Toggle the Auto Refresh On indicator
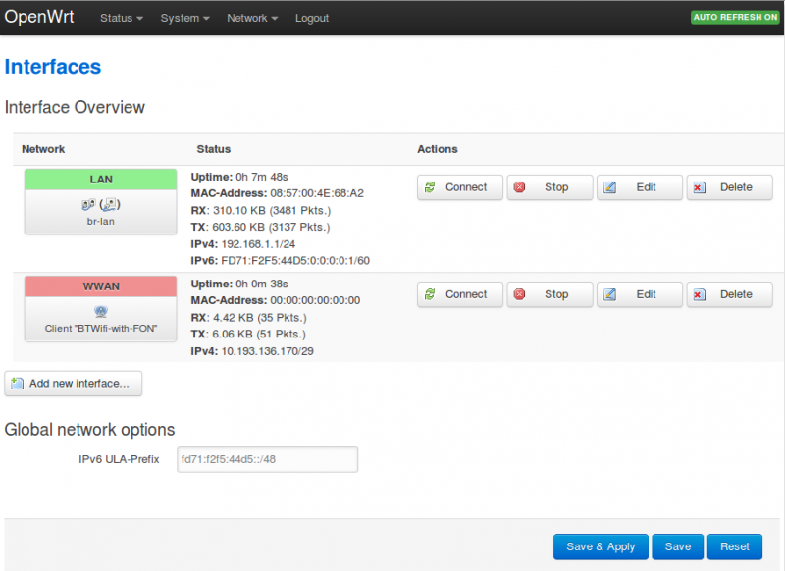This screenshot has width=785, height=571. (735, 18)
